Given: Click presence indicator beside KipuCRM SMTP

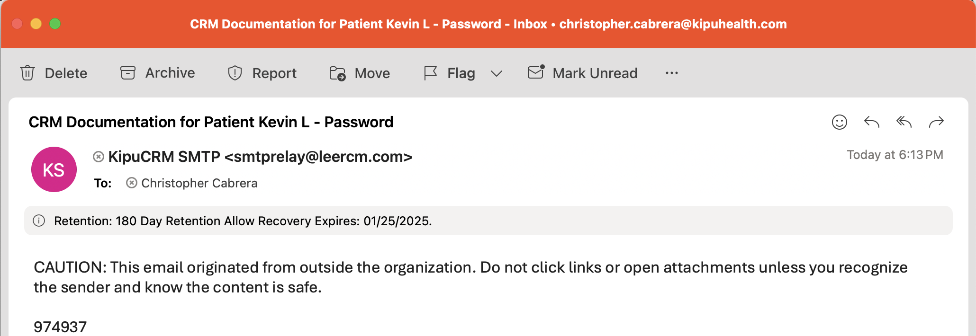Looking at the screenshot, I should [x=99, y=157].
